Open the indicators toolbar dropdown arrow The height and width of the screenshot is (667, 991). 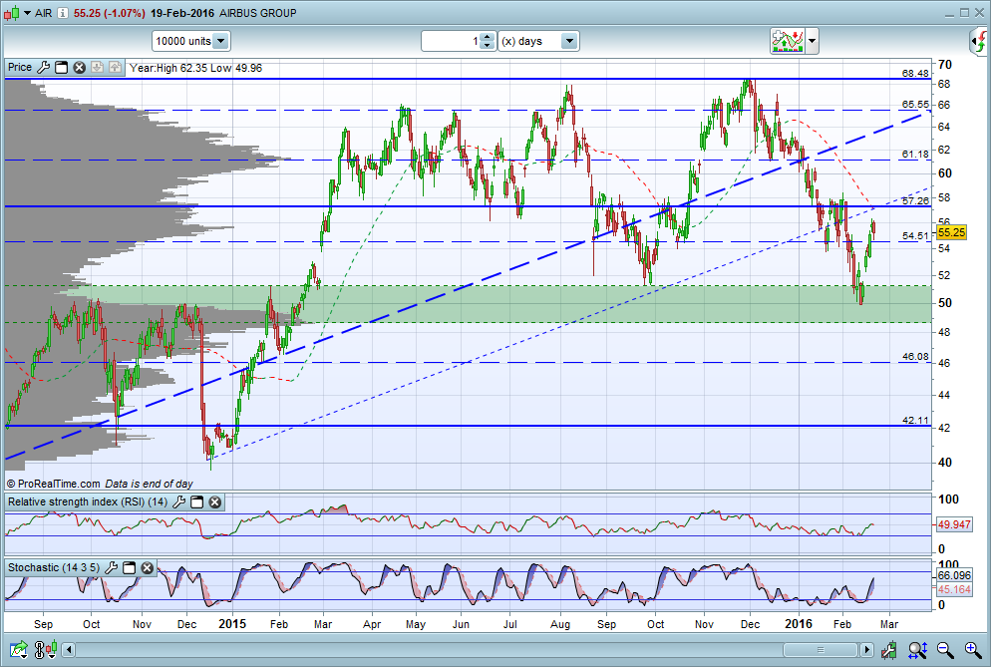tap(813, 41)
